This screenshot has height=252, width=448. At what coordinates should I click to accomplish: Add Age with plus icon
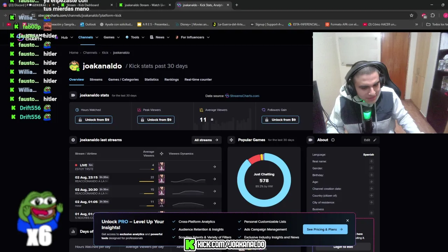pos(371,182)
